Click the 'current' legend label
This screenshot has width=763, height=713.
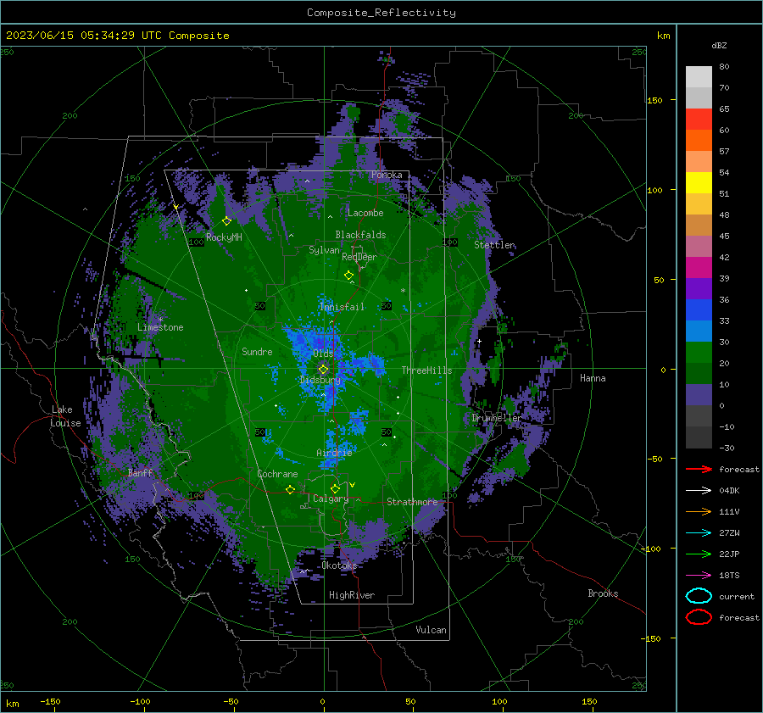(x=737, y=597)
